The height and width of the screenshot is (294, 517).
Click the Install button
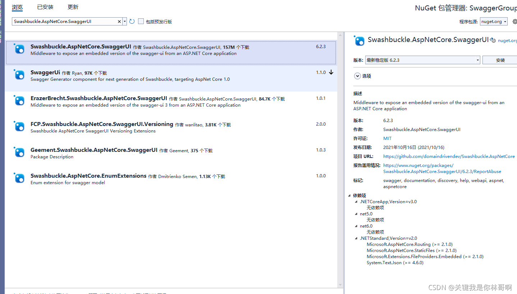pos(500,60)
